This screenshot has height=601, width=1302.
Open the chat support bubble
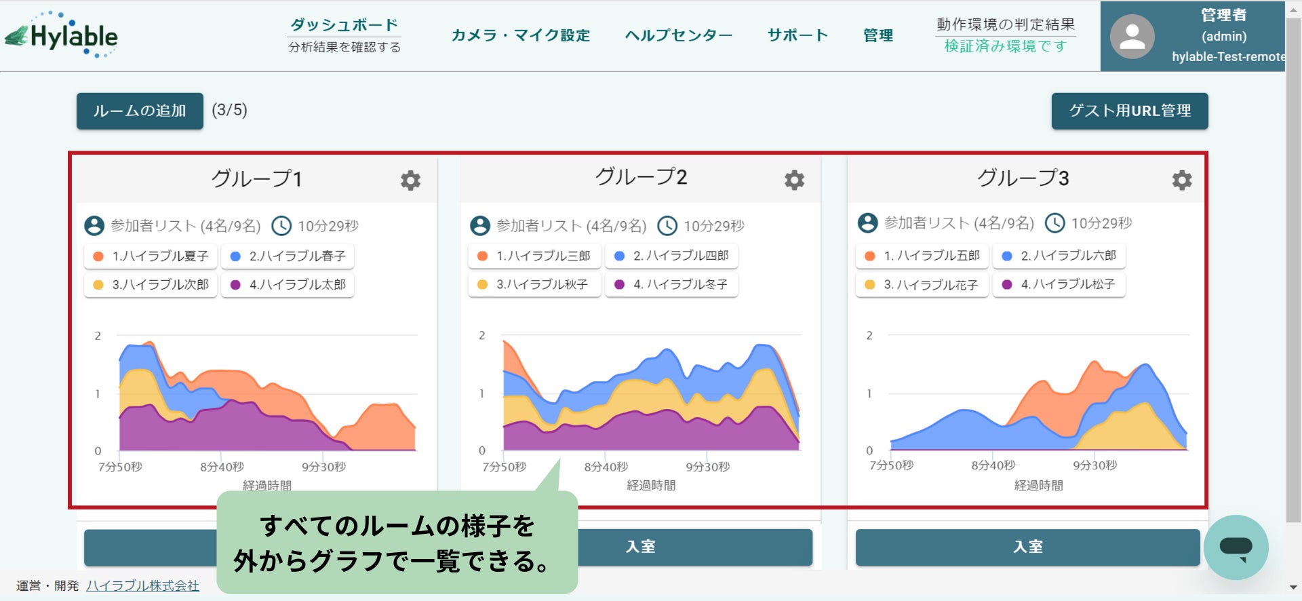1236,547
